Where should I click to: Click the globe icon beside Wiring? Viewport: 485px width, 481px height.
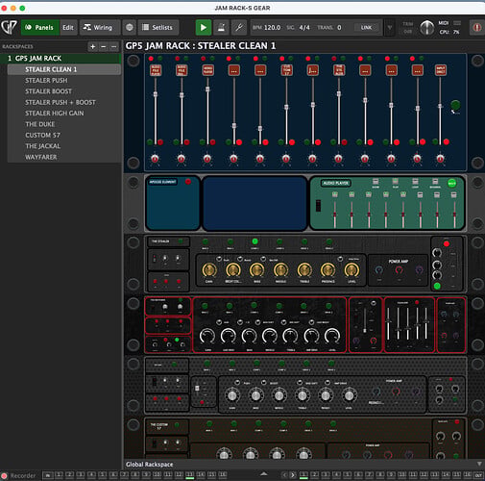coord(130,28)
